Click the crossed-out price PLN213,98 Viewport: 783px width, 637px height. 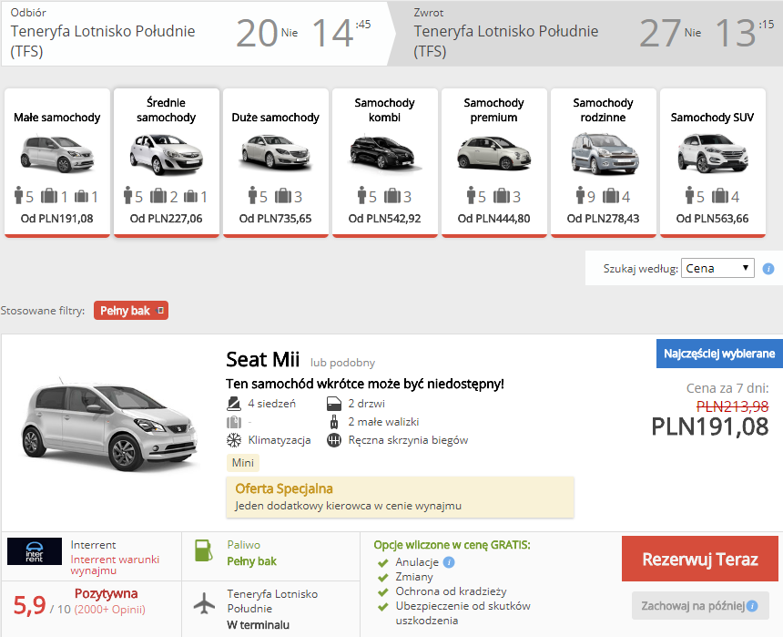(x=732, y=406)
